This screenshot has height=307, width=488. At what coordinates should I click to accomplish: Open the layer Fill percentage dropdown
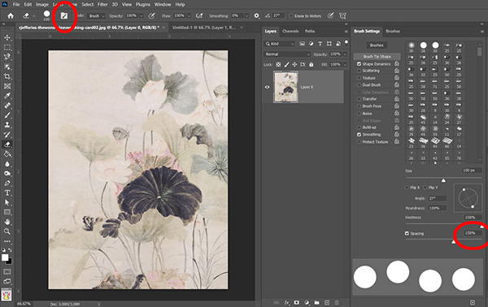pyautogui.click(x=345, y=65)
